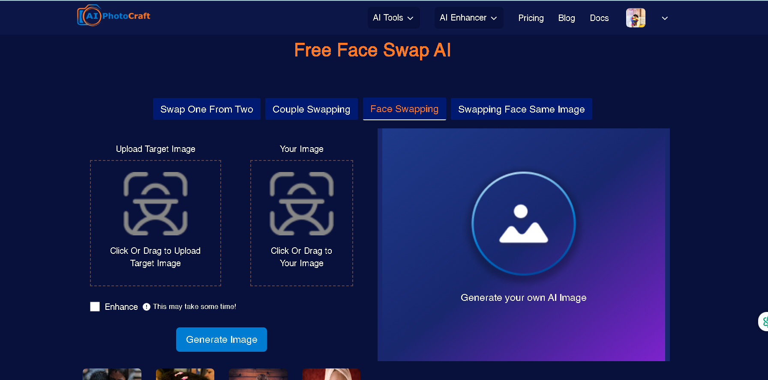Switch to Swapping Face Same Image tab

[x=521, y=109]
